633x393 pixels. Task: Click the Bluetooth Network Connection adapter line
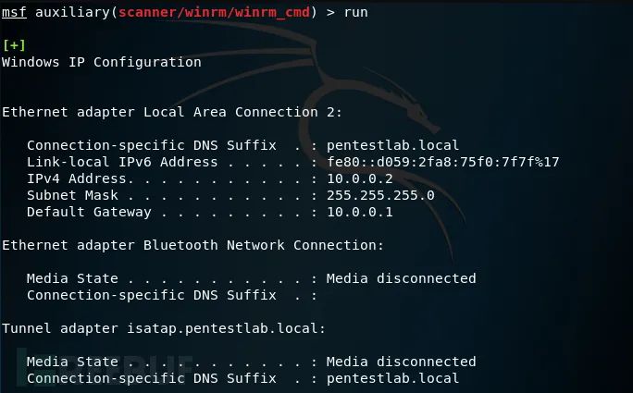(193, 245)
